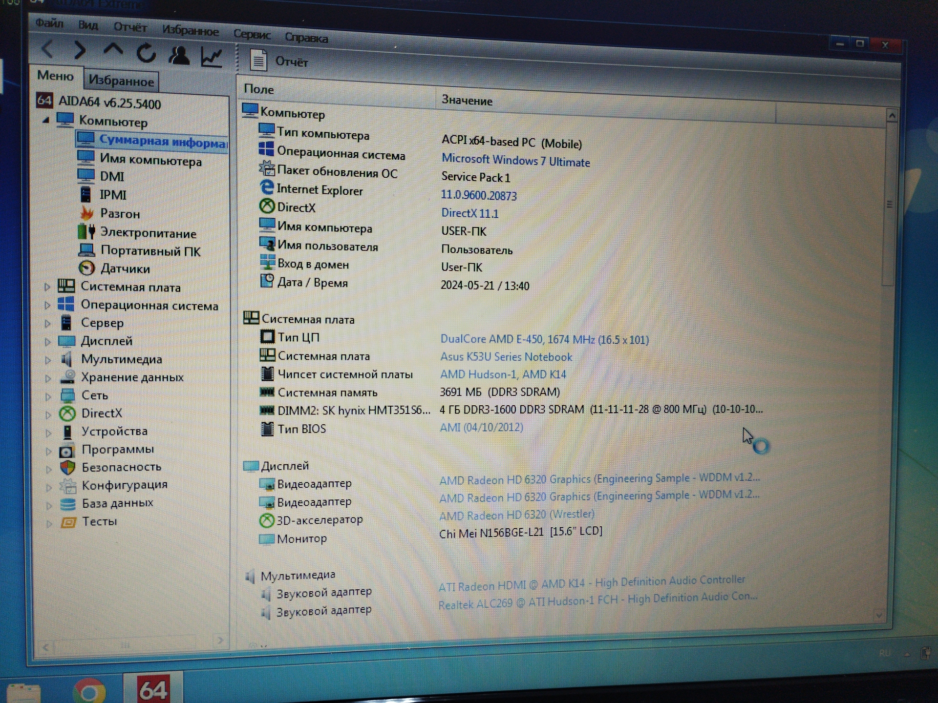Open the Вид menu
The image size is (938, 703).
88,25
